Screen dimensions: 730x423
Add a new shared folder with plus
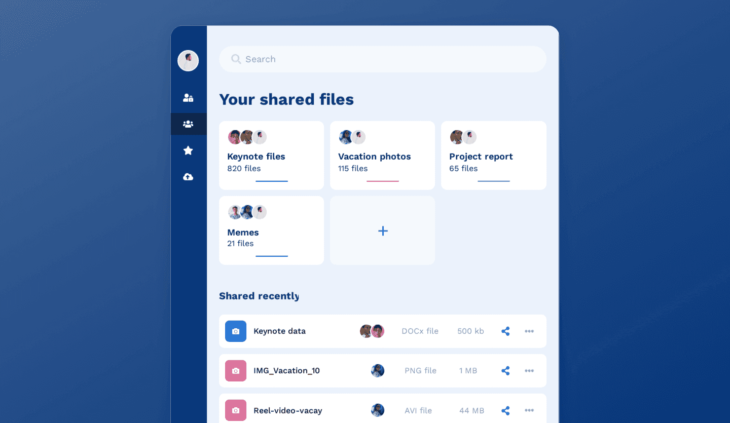coord(382,230)
